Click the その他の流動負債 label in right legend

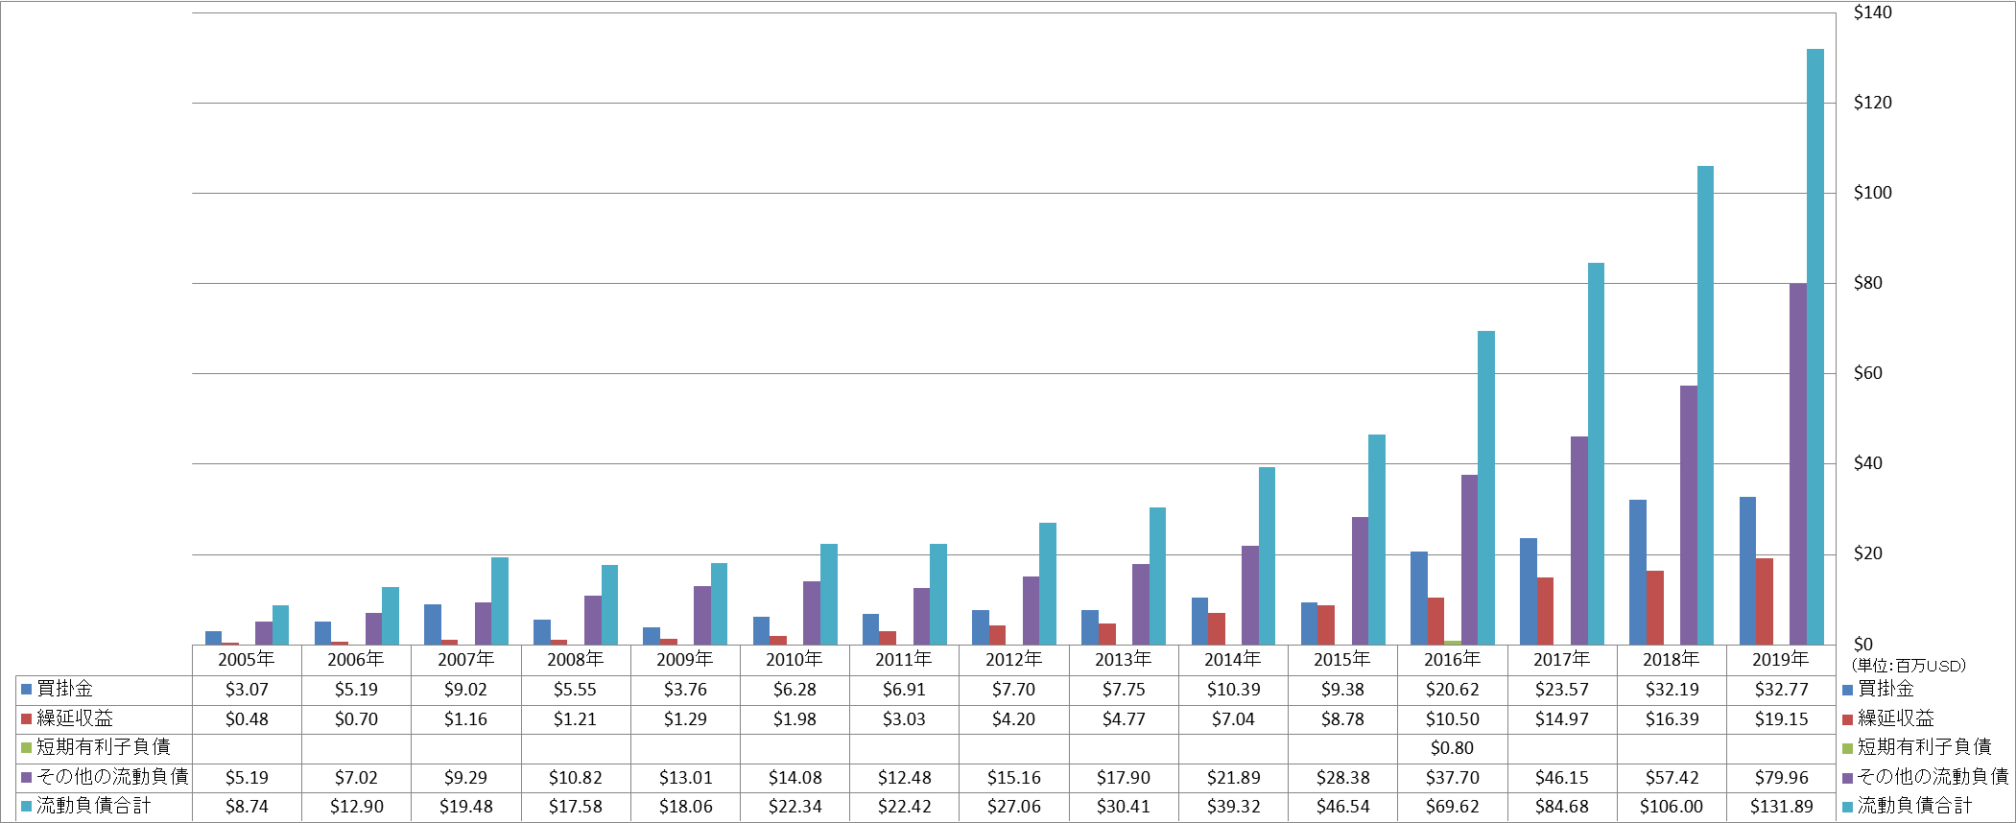tap(1933, 777)
